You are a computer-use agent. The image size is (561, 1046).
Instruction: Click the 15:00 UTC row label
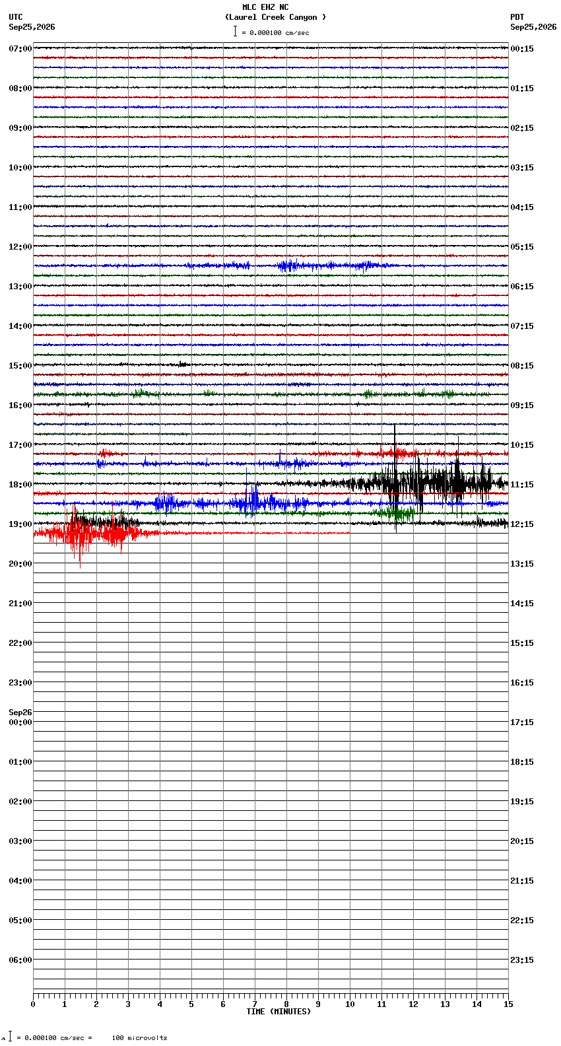tap(20, 366)
